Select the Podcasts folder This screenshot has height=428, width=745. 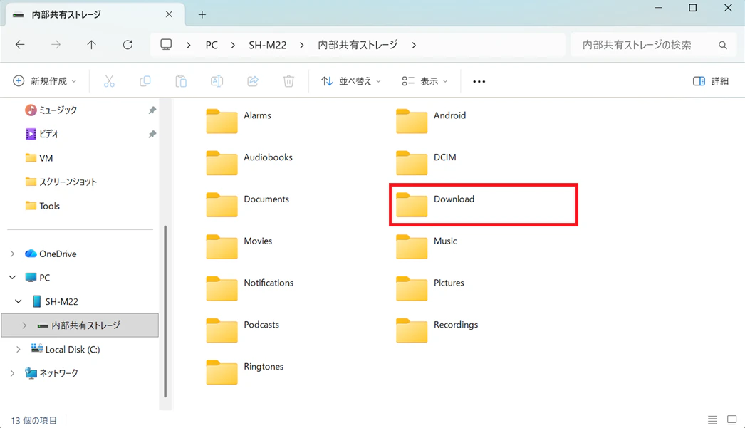click(x=243, y=330)
